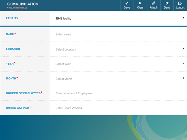The height and width of the screenshot is (140, 187).
Task: Click the Number of Employees input field
Action: pyautogui.click(x=118, y=93)
